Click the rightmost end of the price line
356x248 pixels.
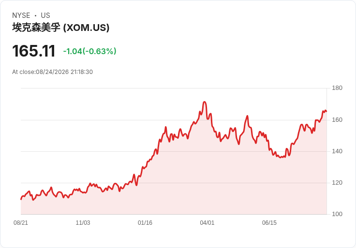pos(326,111)
